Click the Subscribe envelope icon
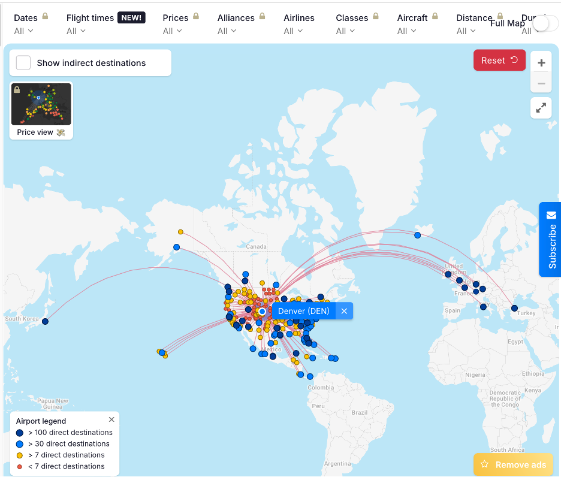The height and width of the screenshot is (477, 561). 551,215
